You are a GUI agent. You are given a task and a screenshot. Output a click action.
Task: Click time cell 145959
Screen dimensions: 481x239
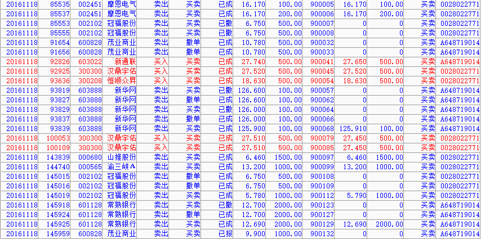click(58, 234)
